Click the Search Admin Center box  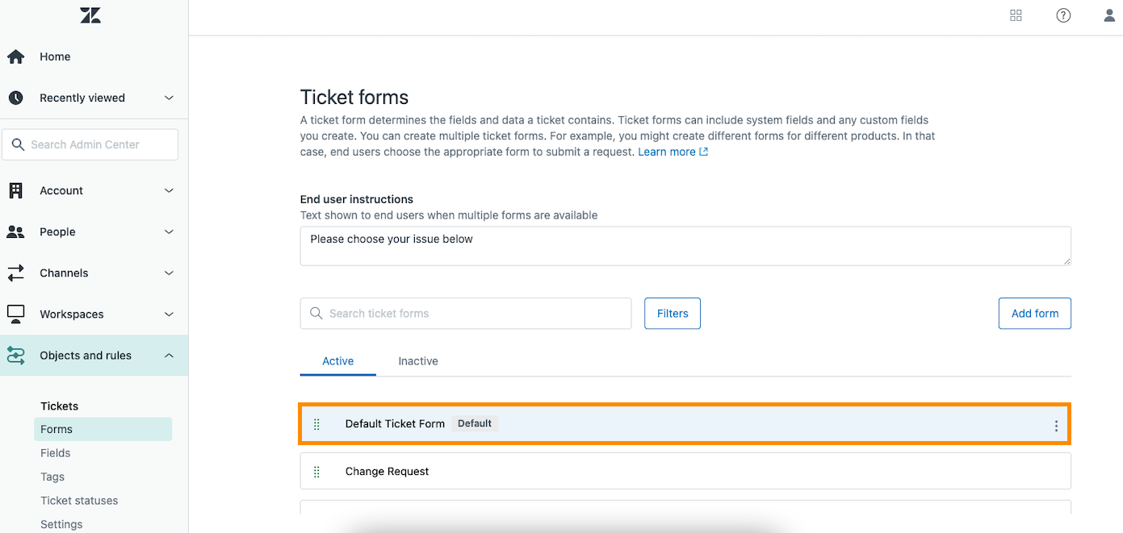(x=90, y=144)
